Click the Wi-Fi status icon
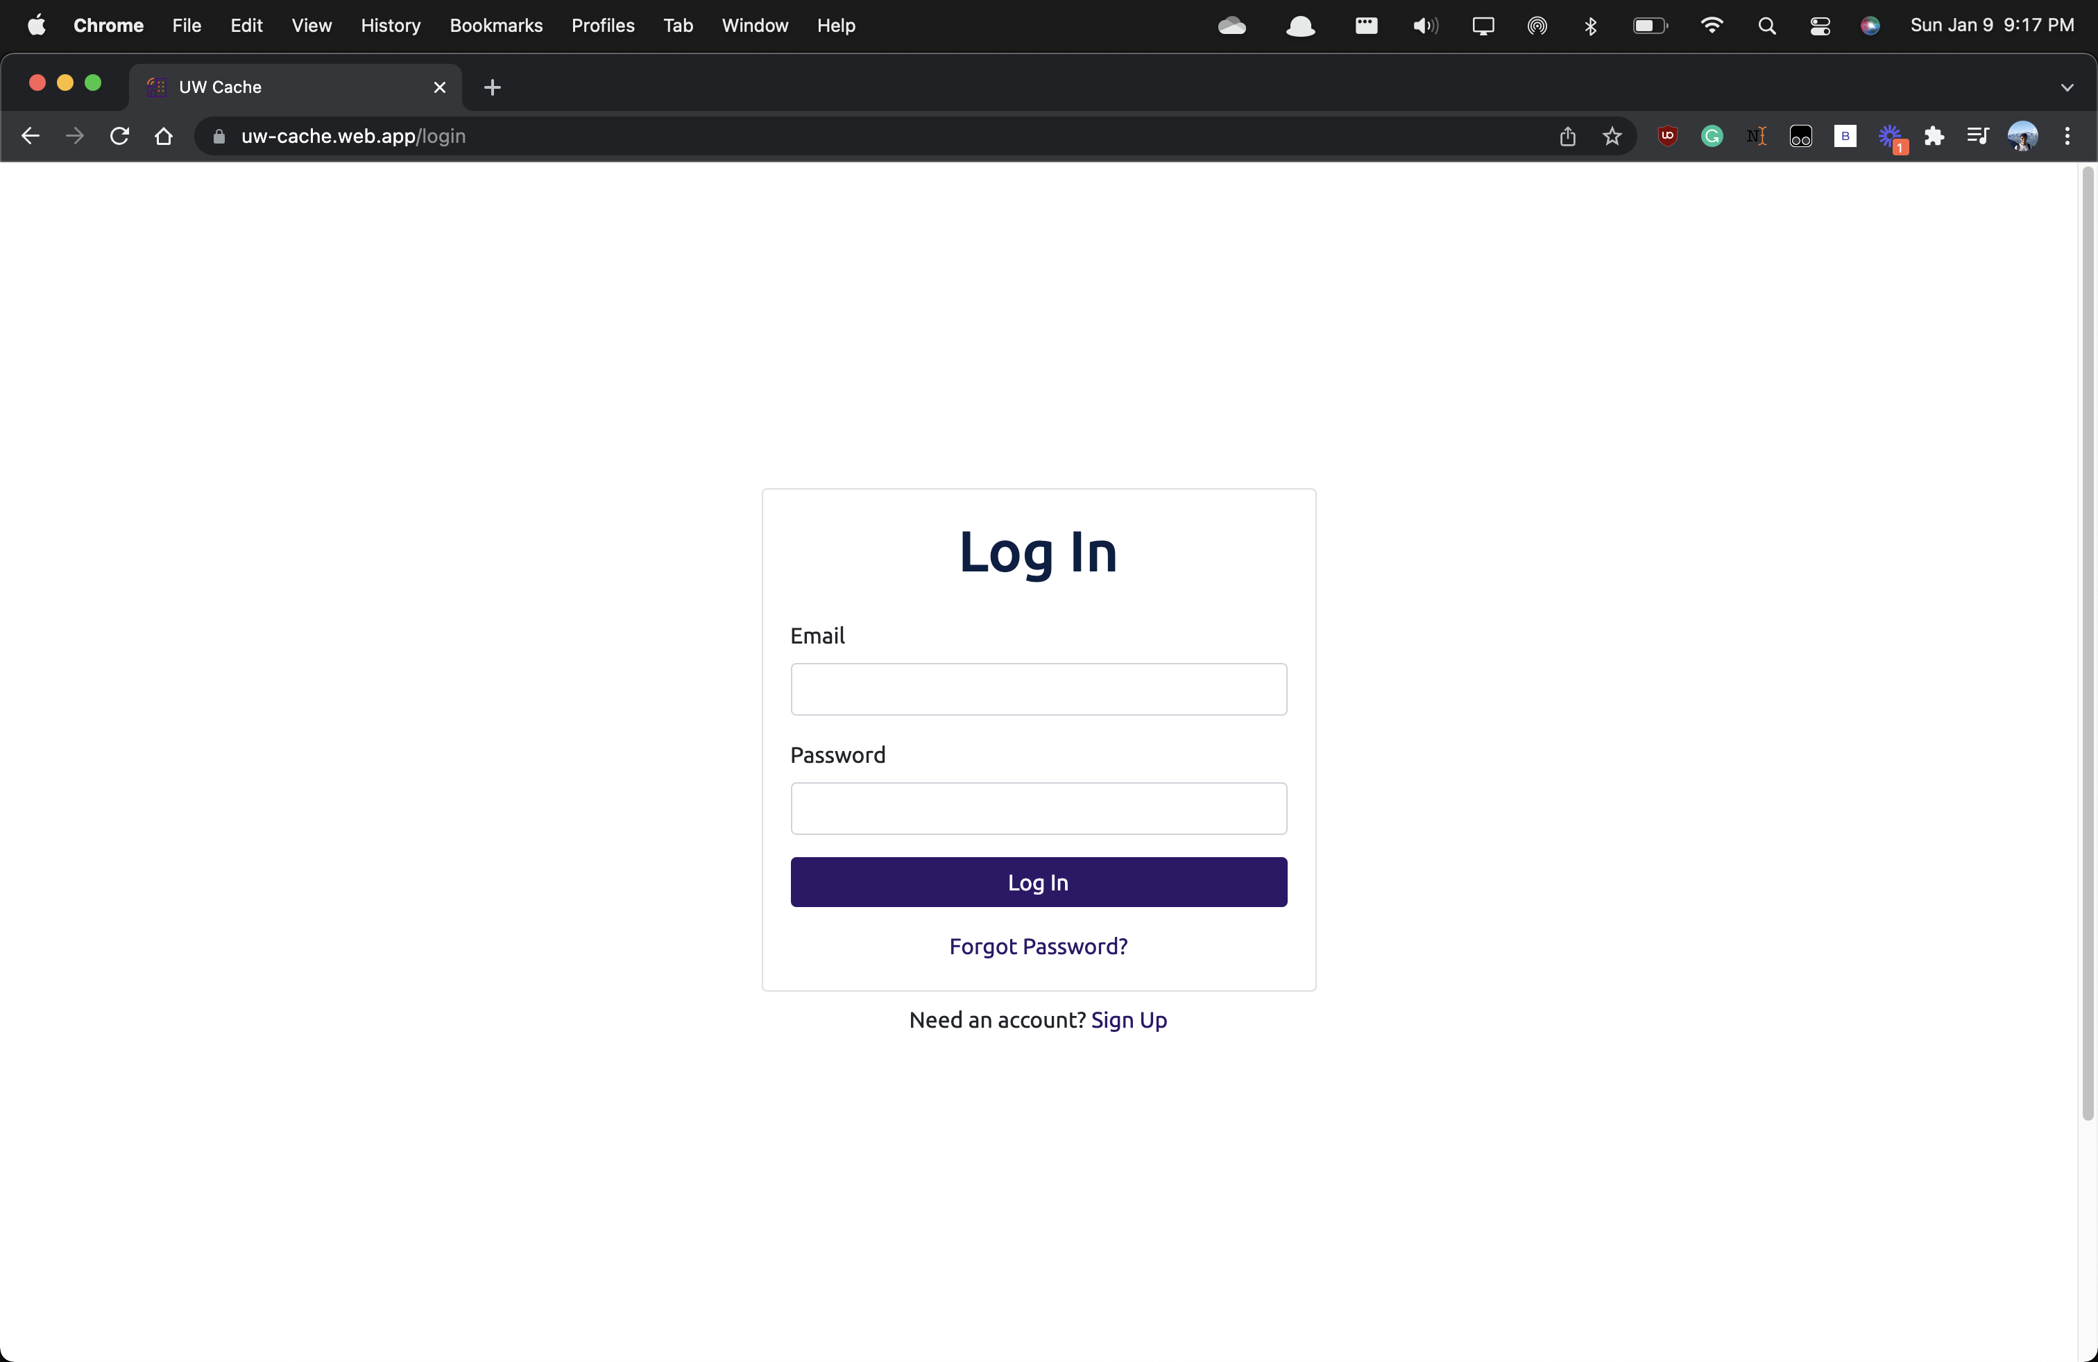This screenshot has height=1362, width=2098. tap(1711, 26)
